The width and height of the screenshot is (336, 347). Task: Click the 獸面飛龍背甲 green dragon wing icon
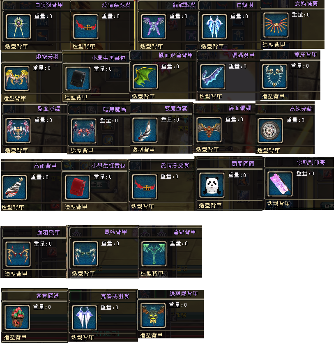145,76
